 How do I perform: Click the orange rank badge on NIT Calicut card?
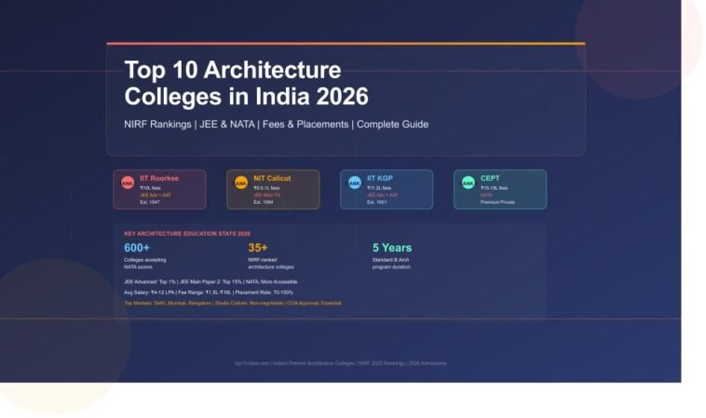click(241, 182)
